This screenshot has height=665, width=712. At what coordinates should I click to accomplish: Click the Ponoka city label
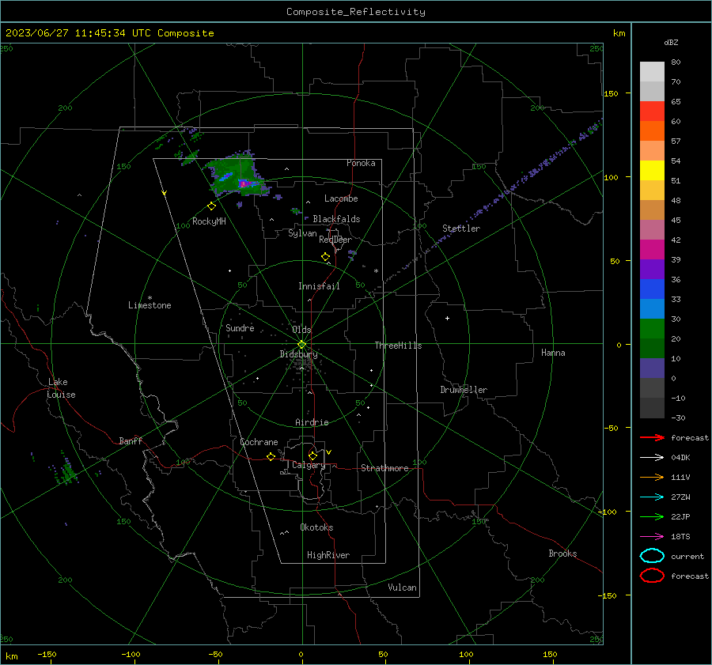pos(361,163)
